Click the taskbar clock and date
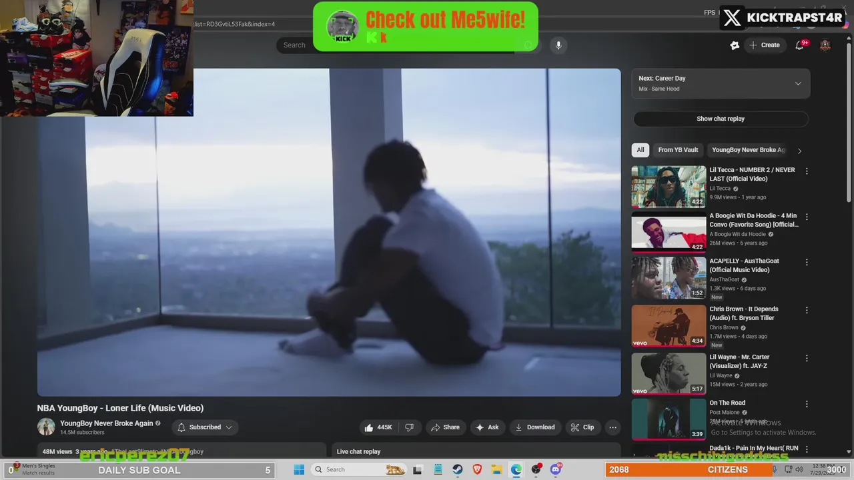 click(x=824, y=469)
